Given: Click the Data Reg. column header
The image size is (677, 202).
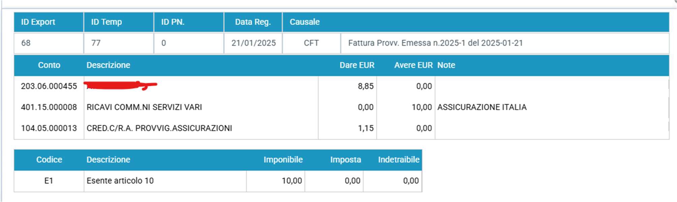Looking at the screenshot, I should pos(253,22).
